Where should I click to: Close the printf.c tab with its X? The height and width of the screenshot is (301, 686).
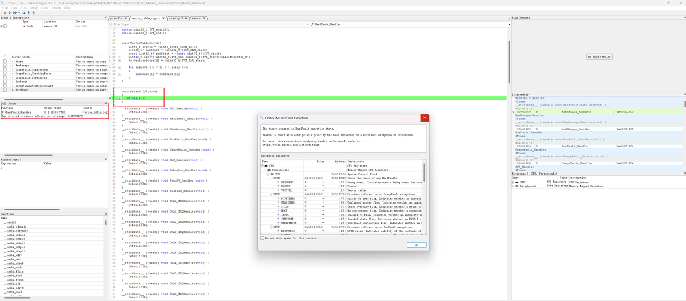point(126,18)
